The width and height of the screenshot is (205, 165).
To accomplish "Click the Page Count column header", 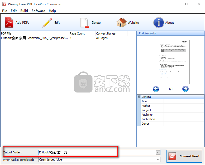I will pyautogui.click(x=82, y=33).
